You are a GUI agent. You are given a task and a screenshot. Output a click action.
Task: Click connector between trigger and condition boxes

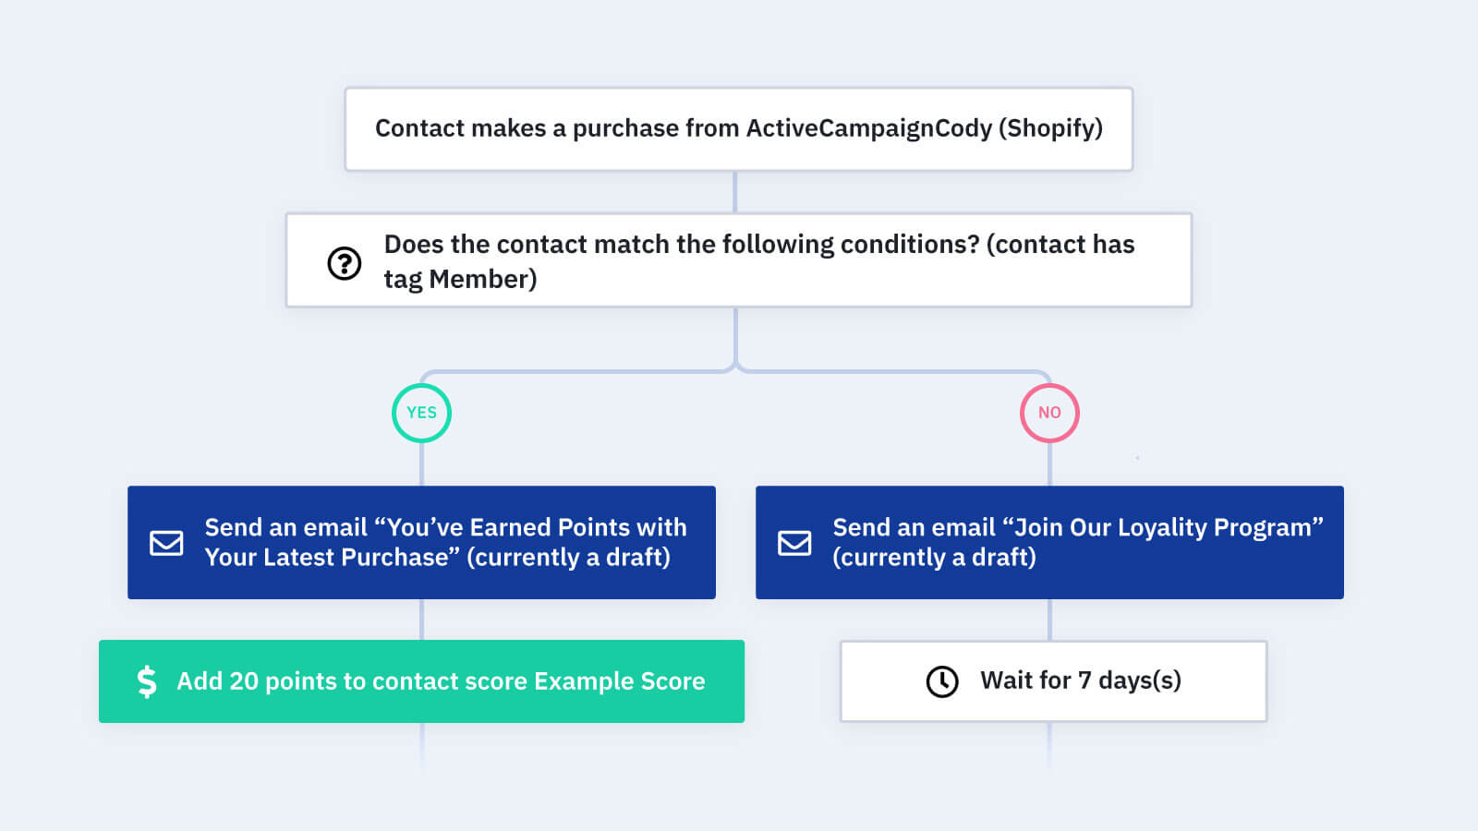click(x=735, y=192)
